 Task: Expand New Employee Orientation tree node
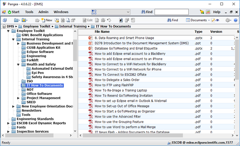pyautogui.click(x=13, y=106)
